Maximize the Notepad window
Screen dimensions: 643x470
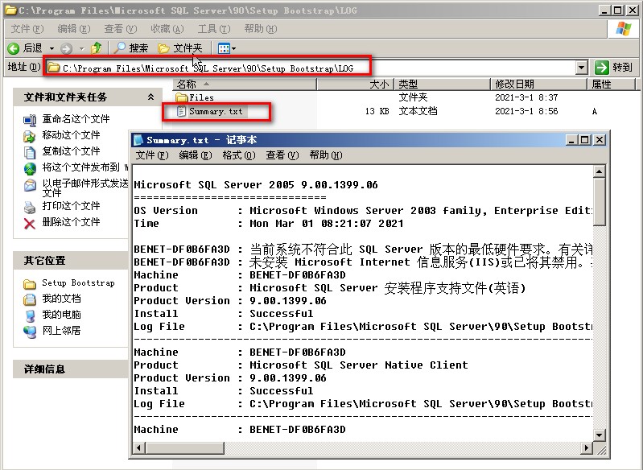pos(585,140)
